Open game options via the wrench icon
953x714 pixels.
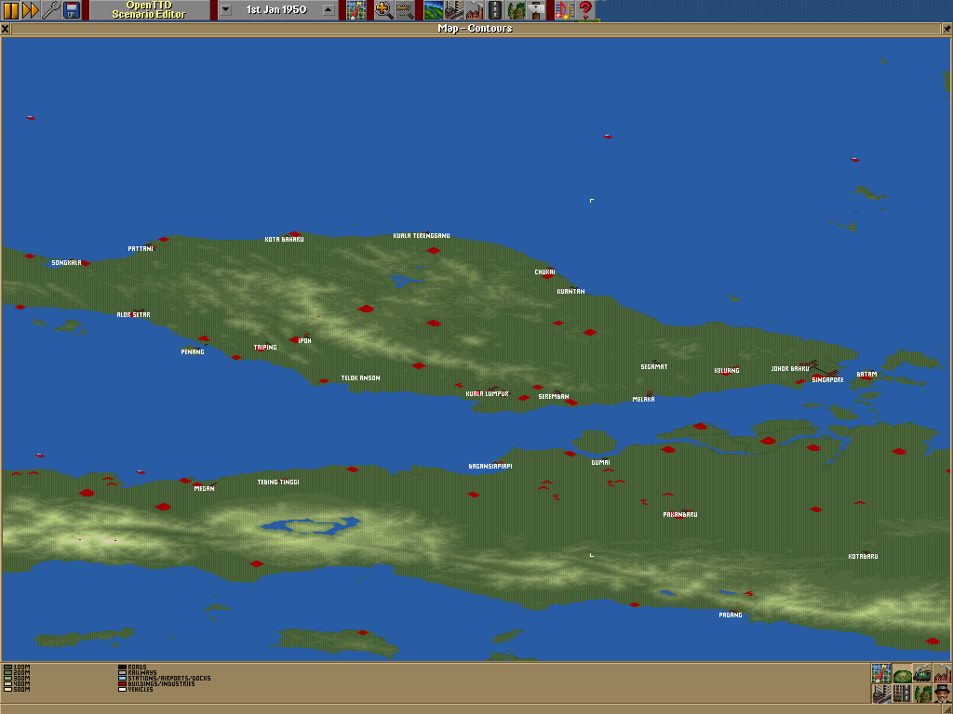50,9
